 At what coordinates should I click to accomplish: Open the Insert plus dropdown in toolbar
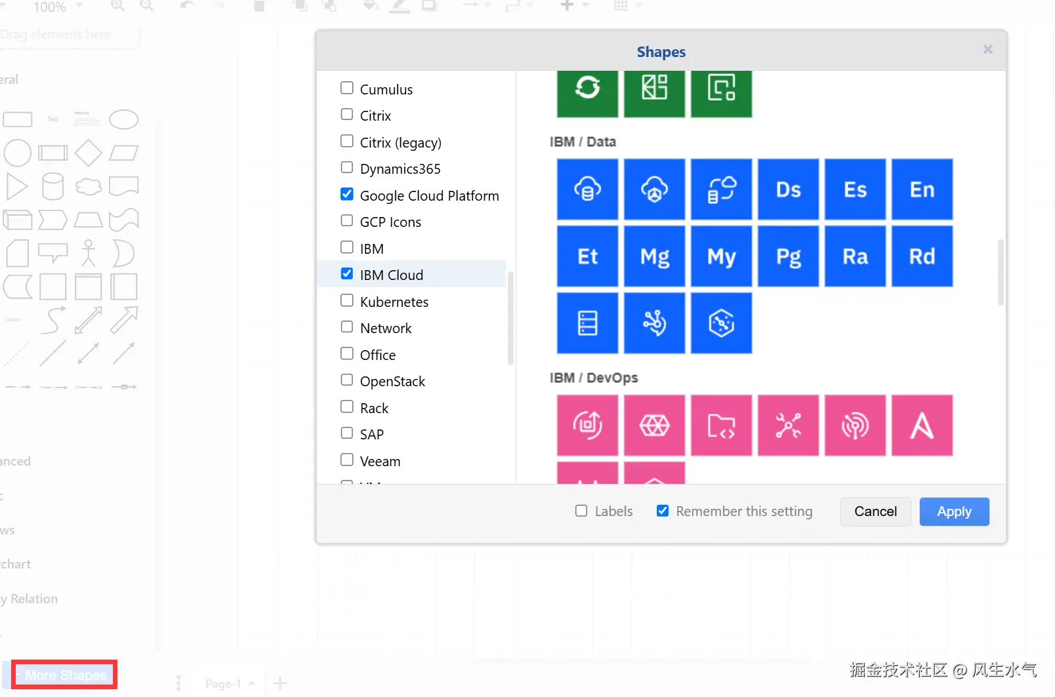(x=574, y=6)
